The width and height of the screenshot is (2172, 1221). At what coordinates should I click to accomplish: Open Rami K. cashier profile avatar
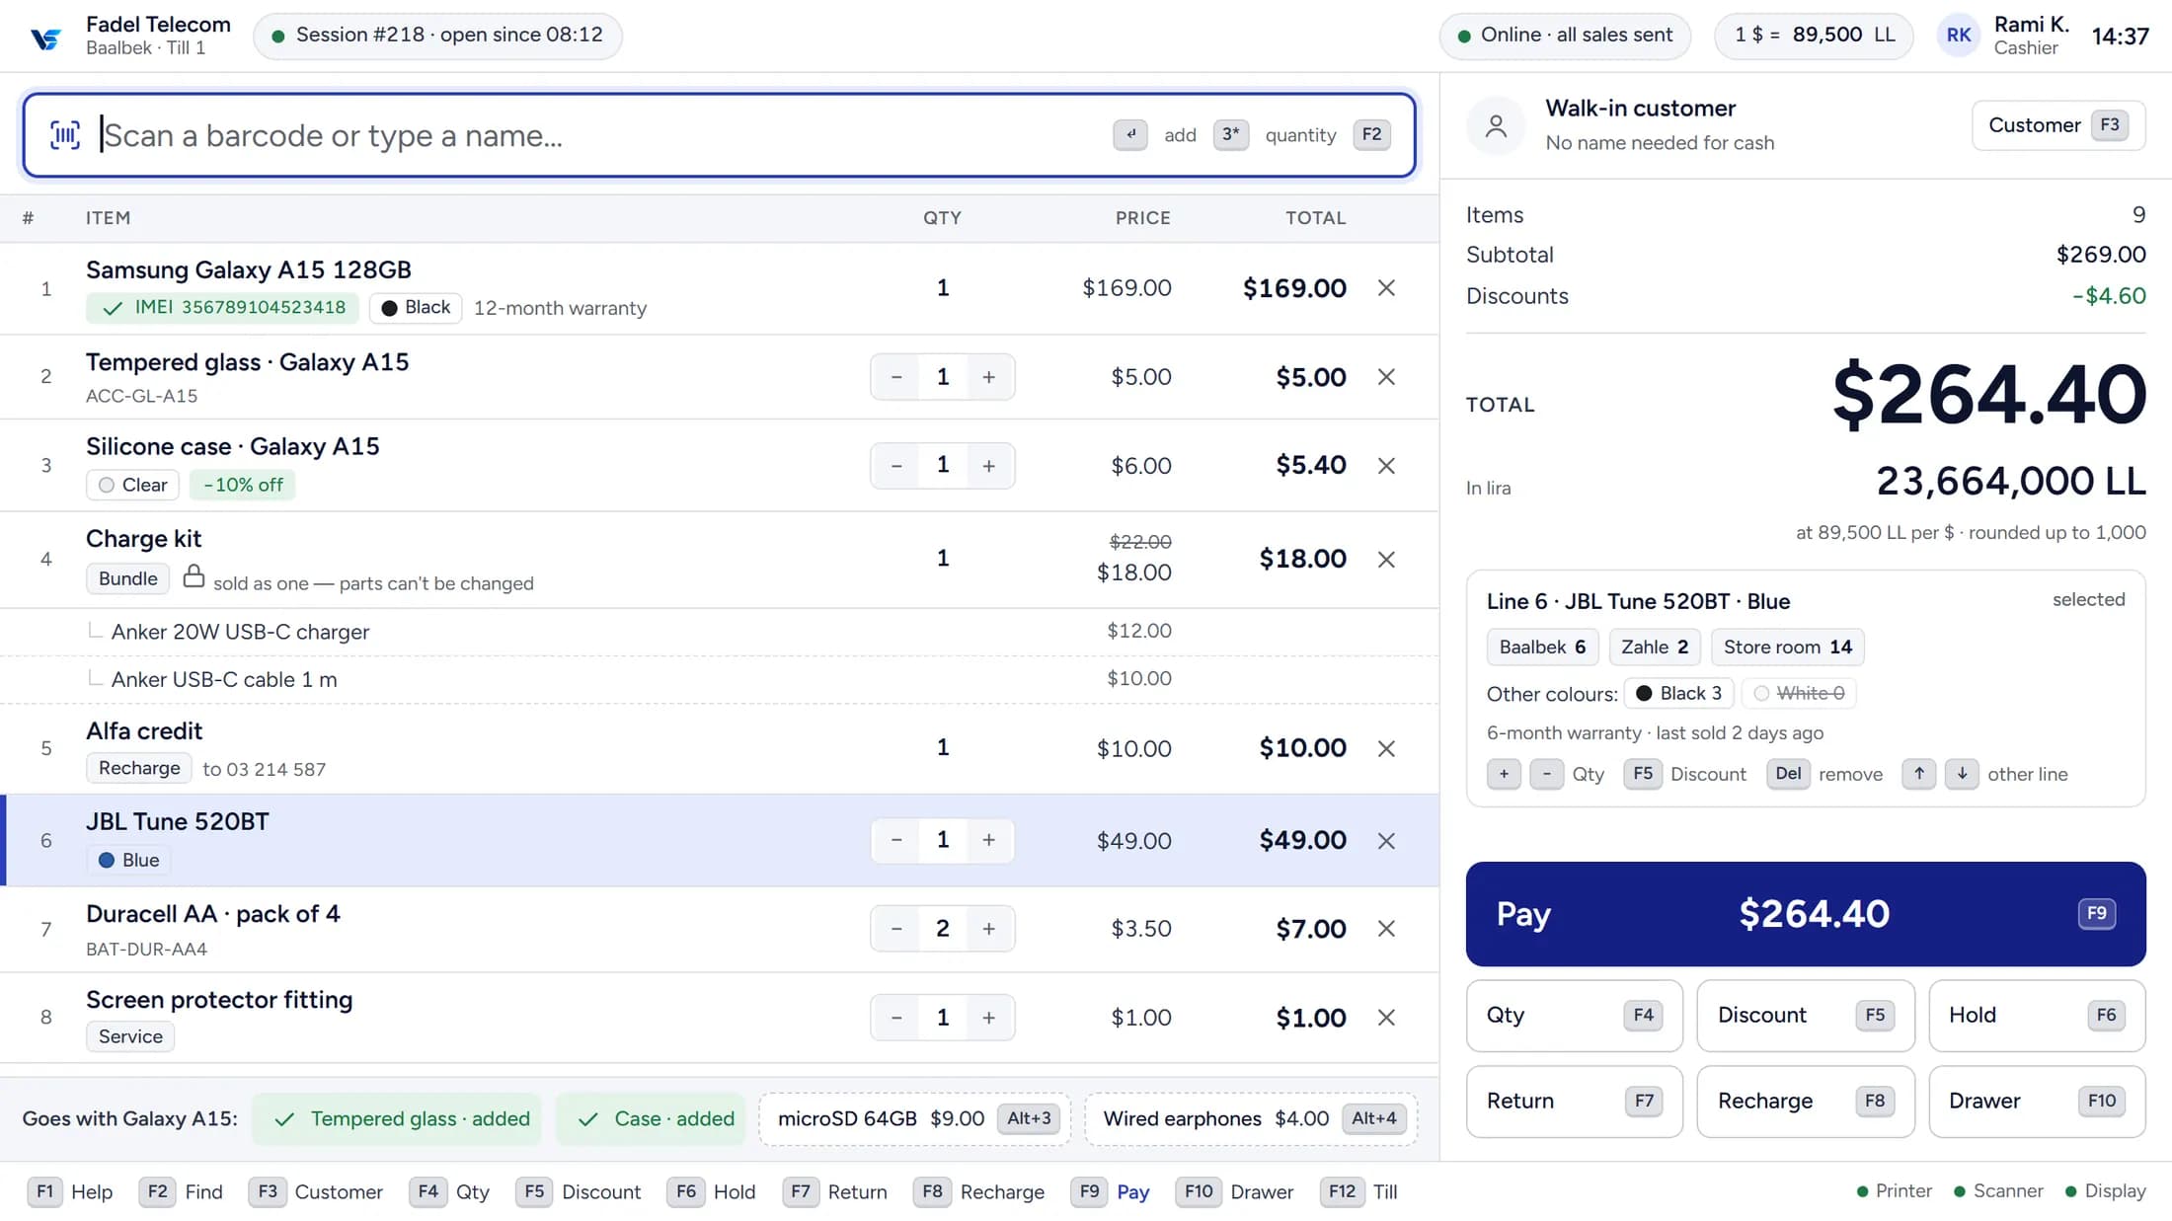point(1959,36)
